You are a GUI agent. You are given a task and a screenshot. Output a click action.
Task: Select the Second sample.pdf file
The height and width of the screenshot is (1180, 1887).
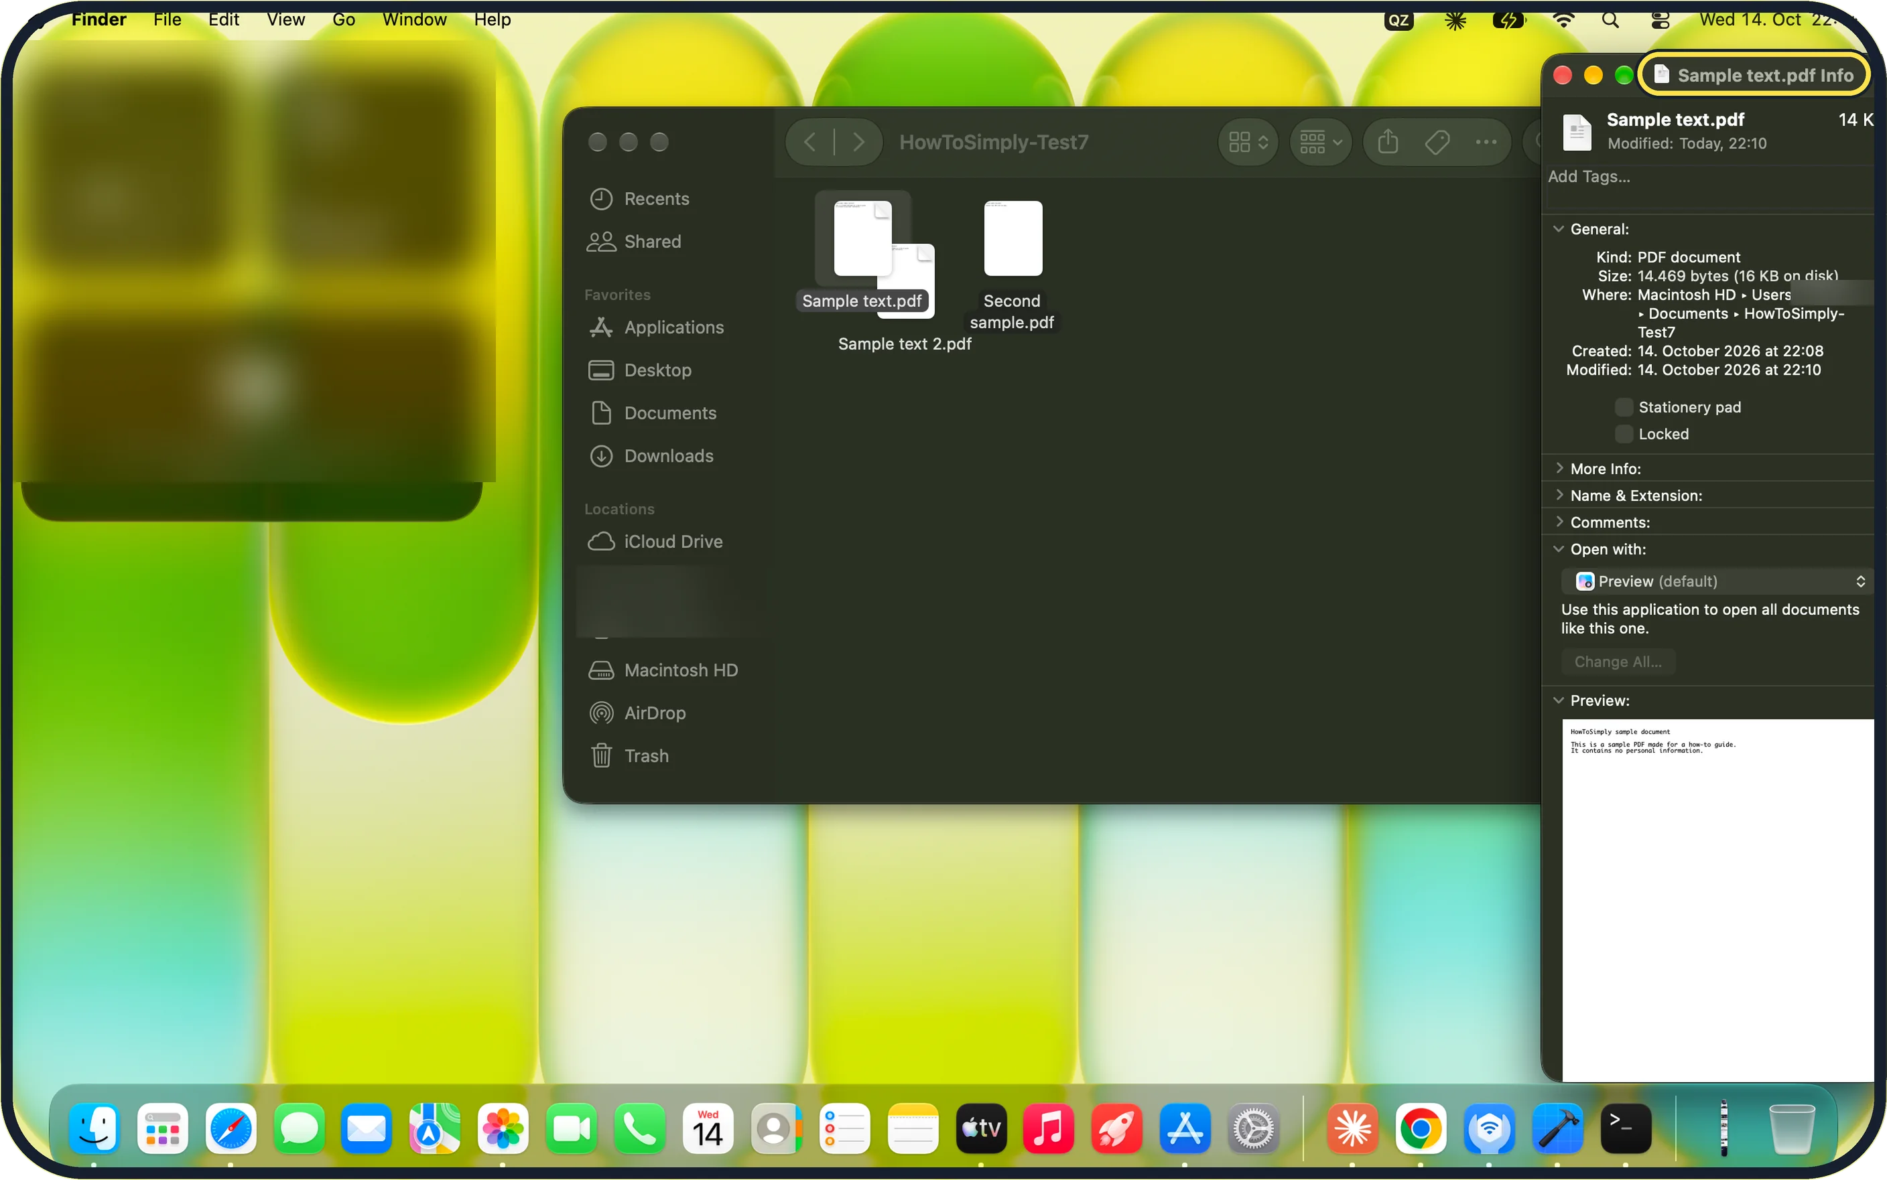point(1013,238)
